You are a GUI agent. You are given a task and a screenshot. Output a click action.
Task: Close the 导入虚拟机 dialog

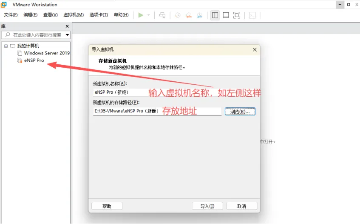(255, 49)
